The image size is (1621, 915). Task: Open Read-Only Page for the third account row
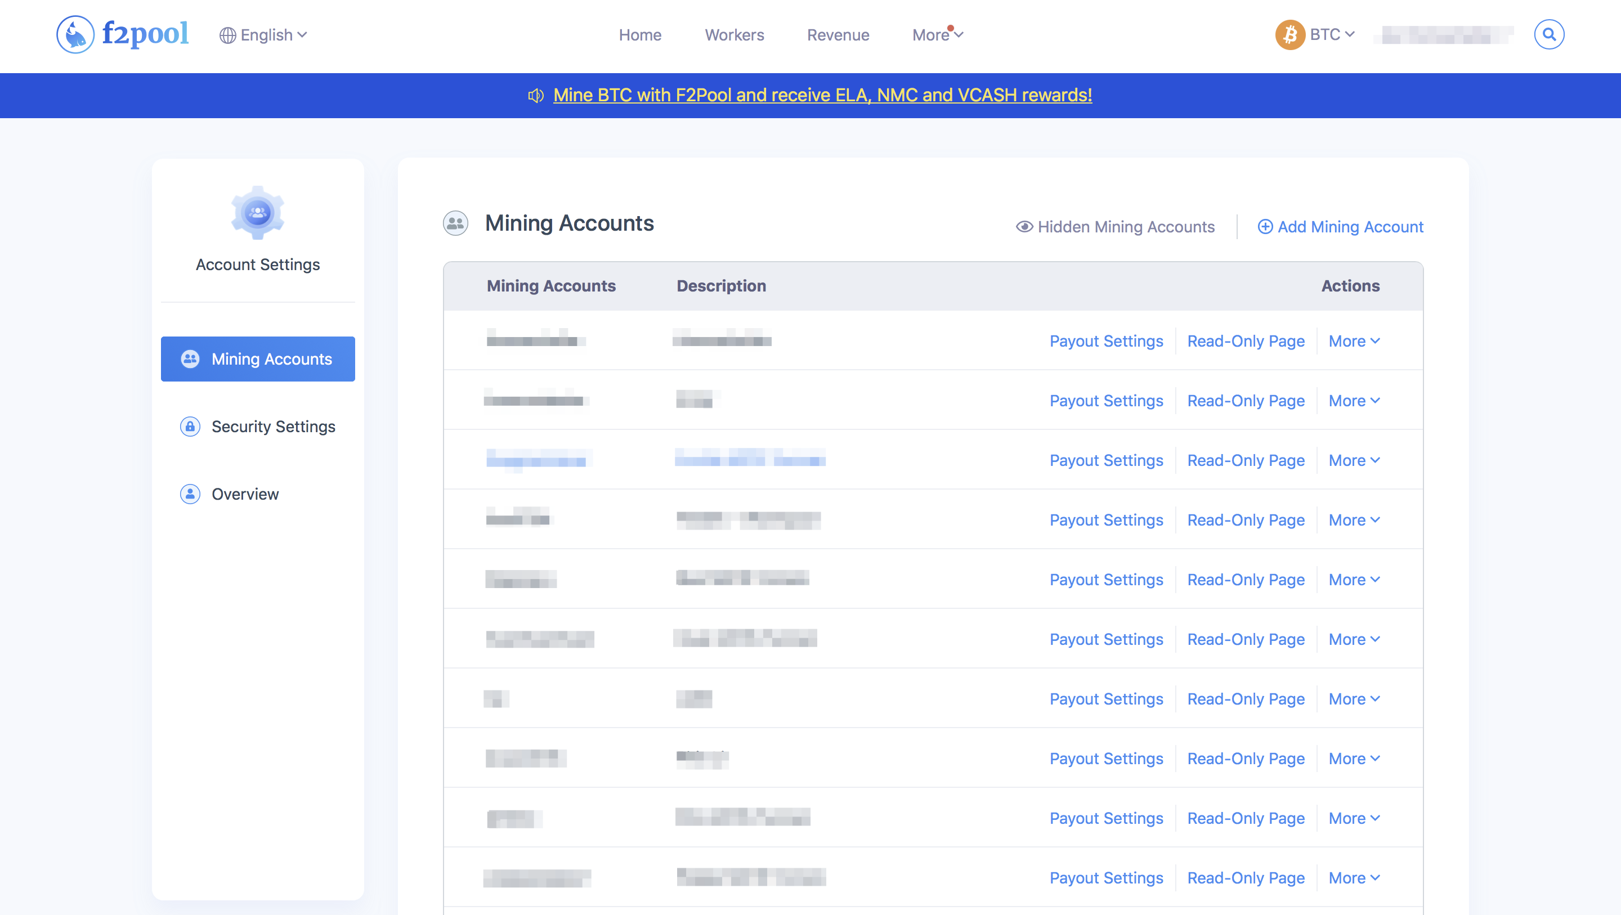click(1246, 461)
